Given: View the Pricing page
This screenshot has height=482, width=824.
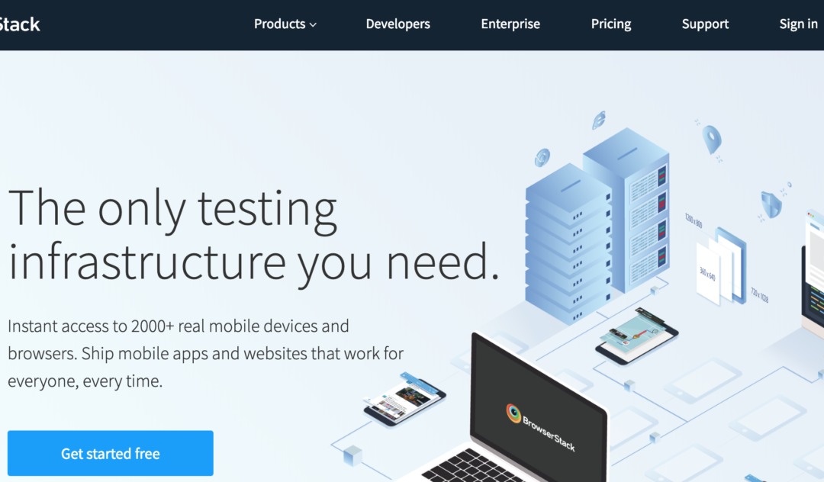Looking at the screenshot, I should (610, 24).
